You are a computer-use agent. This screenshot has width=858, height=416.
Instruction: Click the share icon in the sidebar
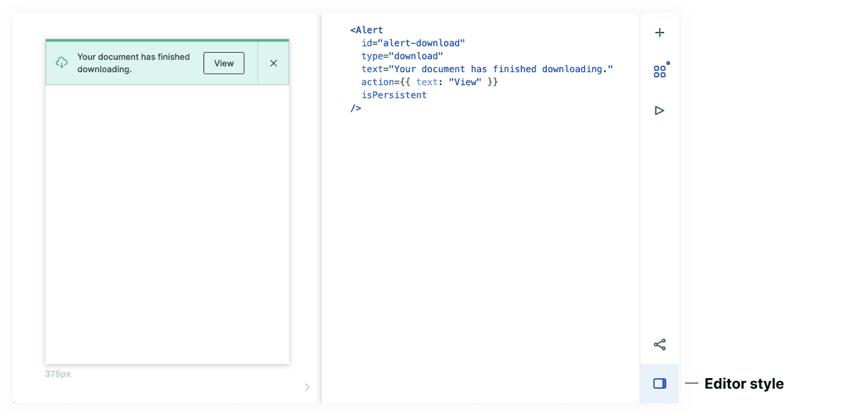coord(659,345)
